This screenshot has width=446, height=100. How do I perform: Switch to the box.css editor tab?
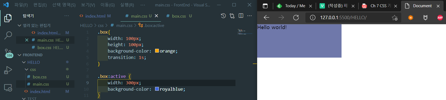[179, 16]
